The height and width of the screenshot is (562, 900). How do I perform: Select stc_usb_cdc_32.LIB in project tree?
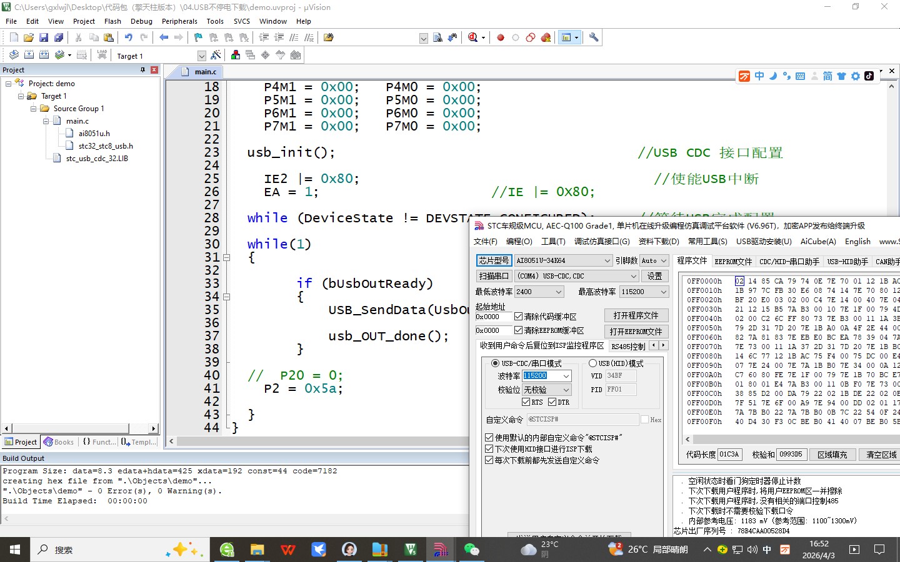tap(97, 159)
